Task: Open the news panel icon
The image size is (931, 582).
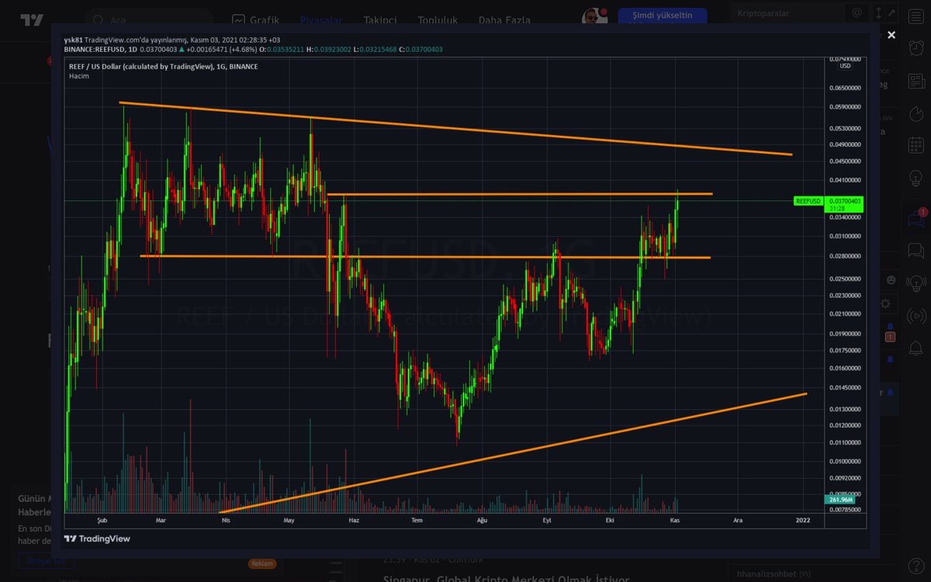Action: 915,81
